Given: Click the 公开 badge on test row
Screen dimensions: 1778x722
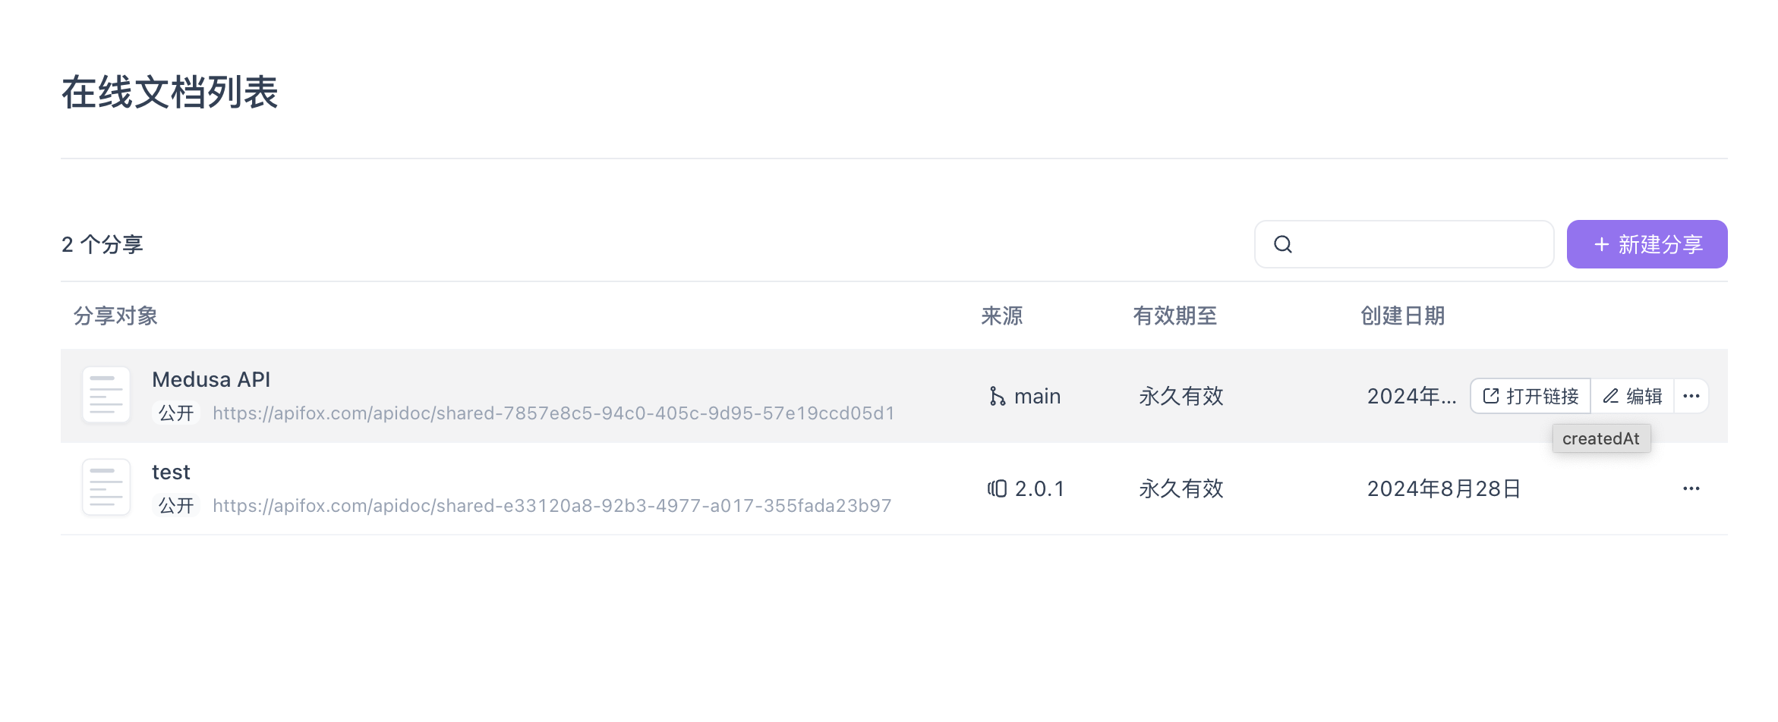Looking at the screenshot, I should (175, 505).
